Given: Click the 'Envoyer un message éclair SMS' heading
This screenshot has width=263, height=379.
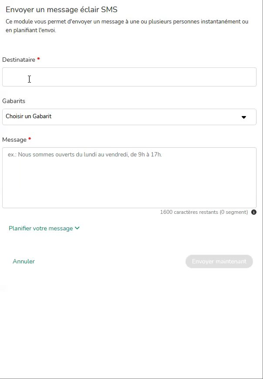Looking at the screenshot, I should (x=61, y=10).
